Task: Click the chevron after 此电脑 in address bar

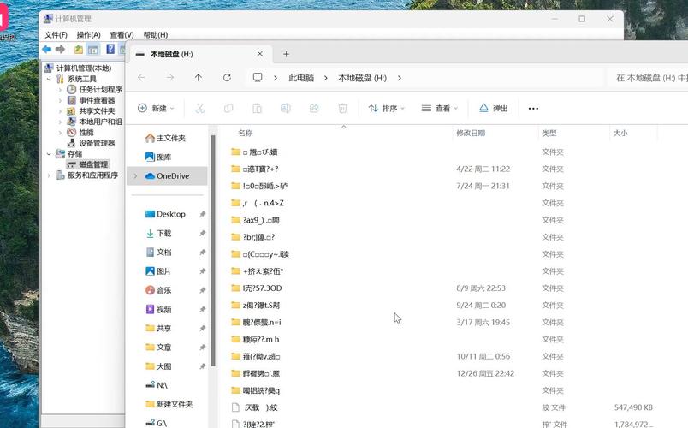Action: [325, 78]
